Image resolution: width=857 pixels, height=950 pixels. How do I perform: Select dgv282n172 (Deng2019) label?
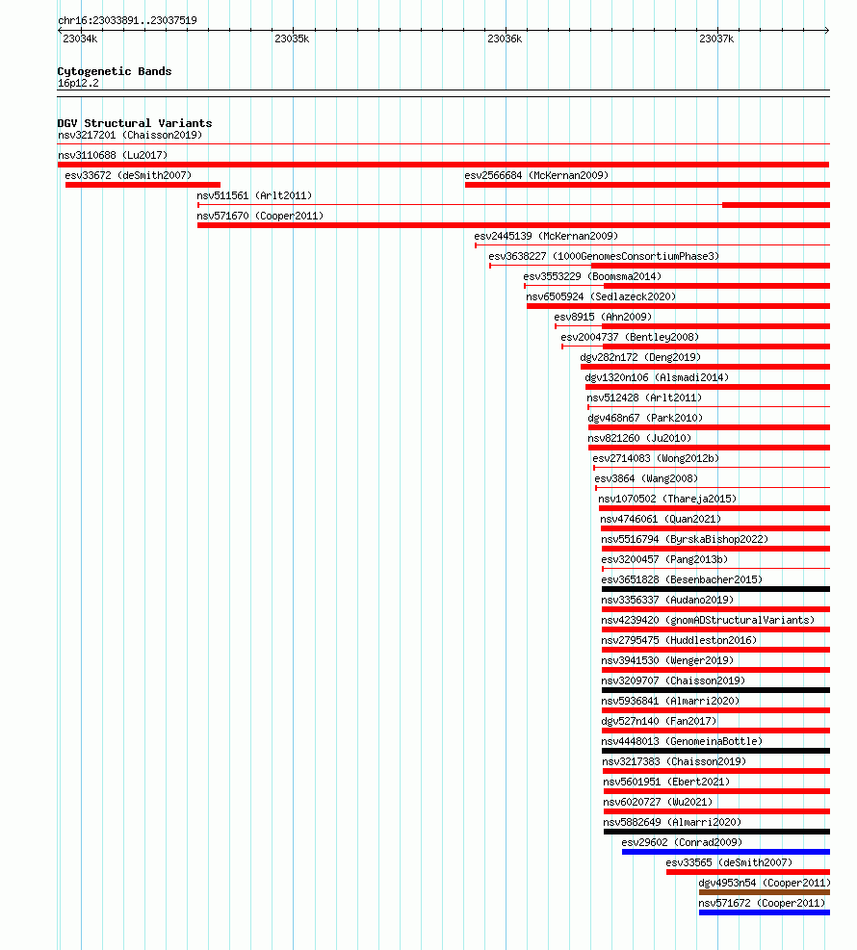(x=640, y=357)
